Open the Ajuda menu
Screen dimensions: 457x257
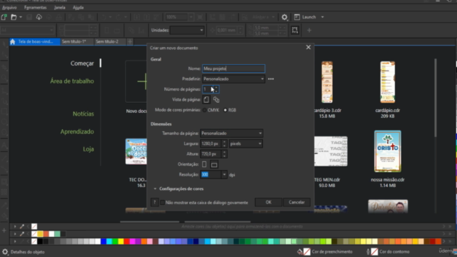tap(78, 8)
